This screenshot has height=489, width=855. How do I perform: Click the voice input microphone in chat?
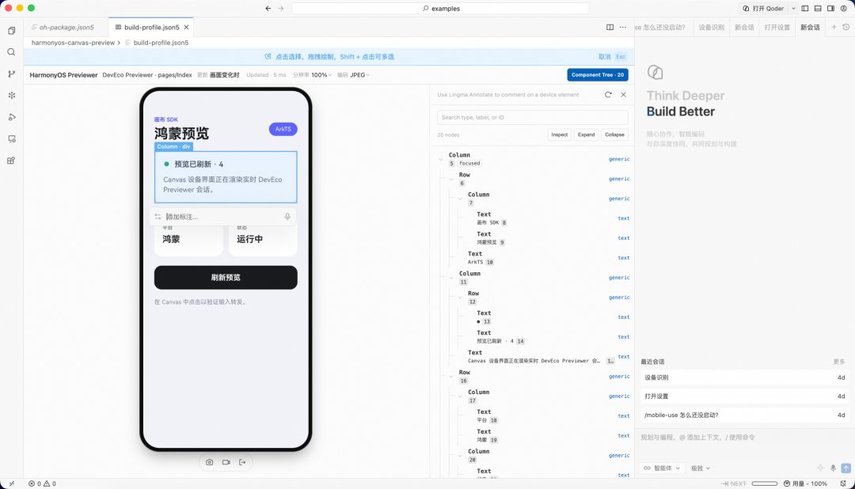coord(833,468)
